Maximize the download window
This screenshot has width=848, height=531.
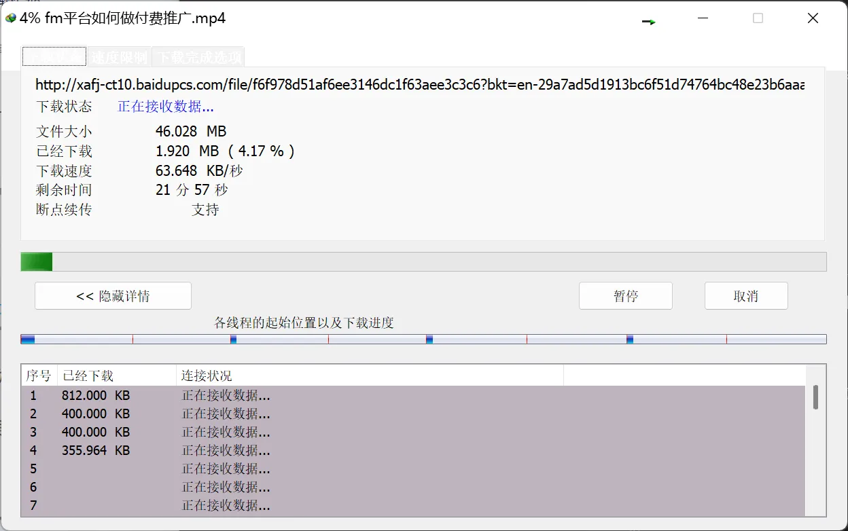758,18
